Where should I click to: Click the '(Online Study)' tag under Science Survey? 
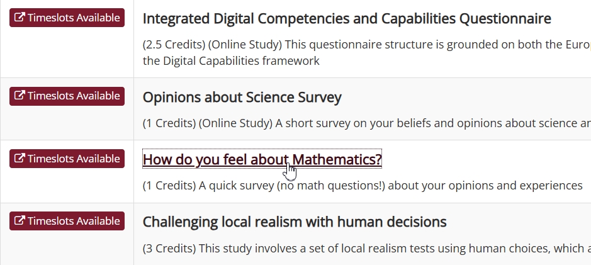[235, 123]
